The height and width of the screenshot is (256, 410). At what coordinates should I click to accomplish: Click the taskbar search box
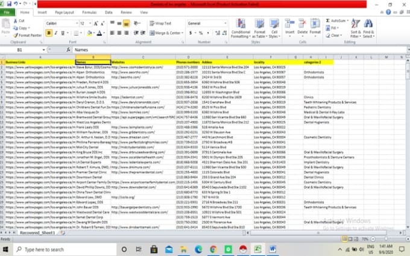click(x=65, y=249)
